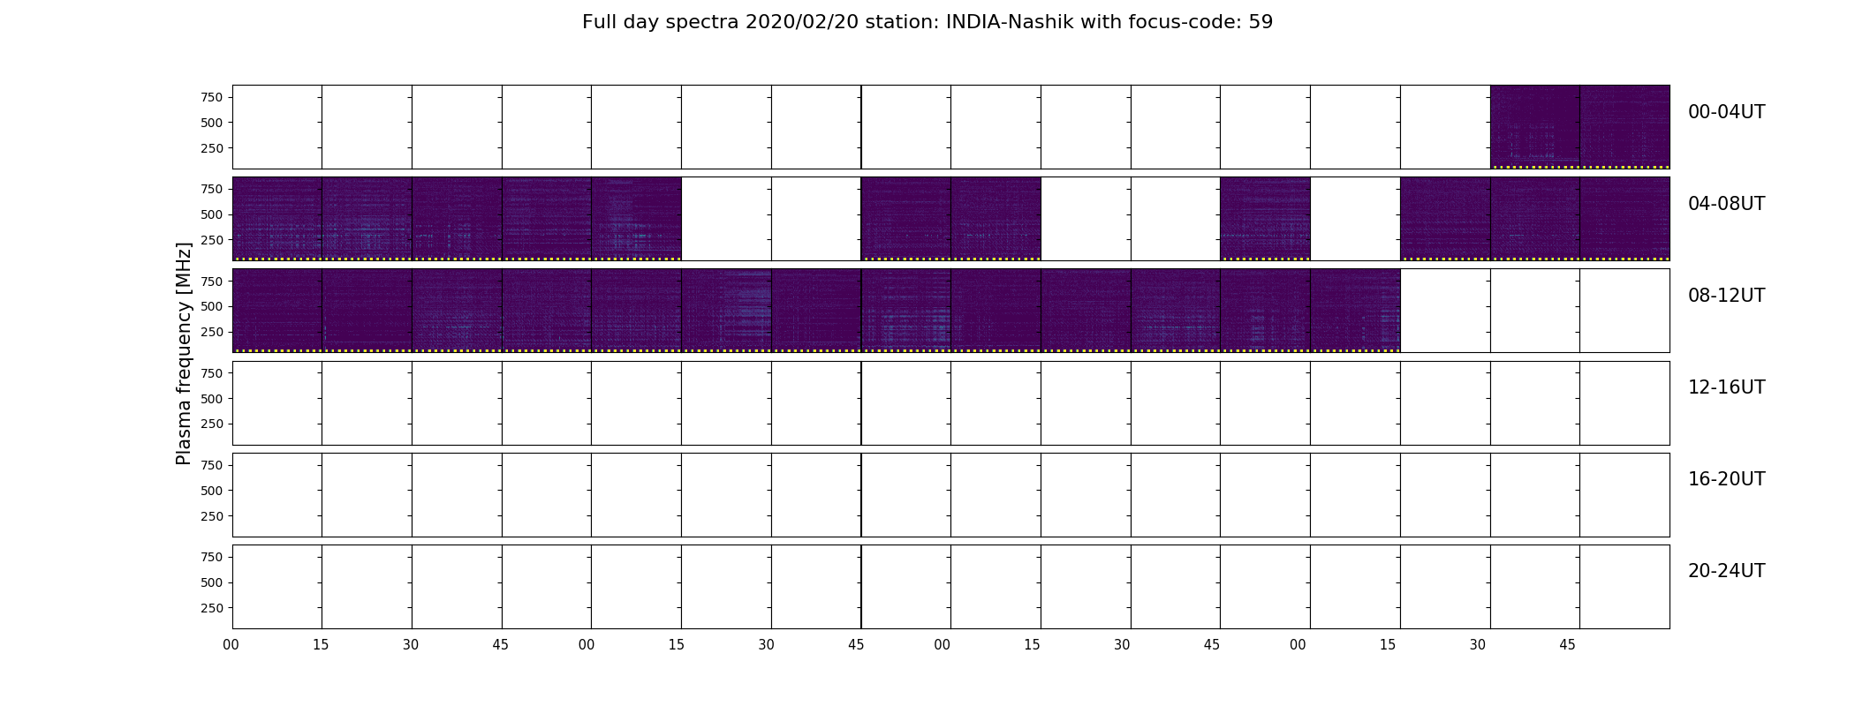Click the '750' tick in 16-20UT row
The image size is (1855, 706).
tap(212, 465)
